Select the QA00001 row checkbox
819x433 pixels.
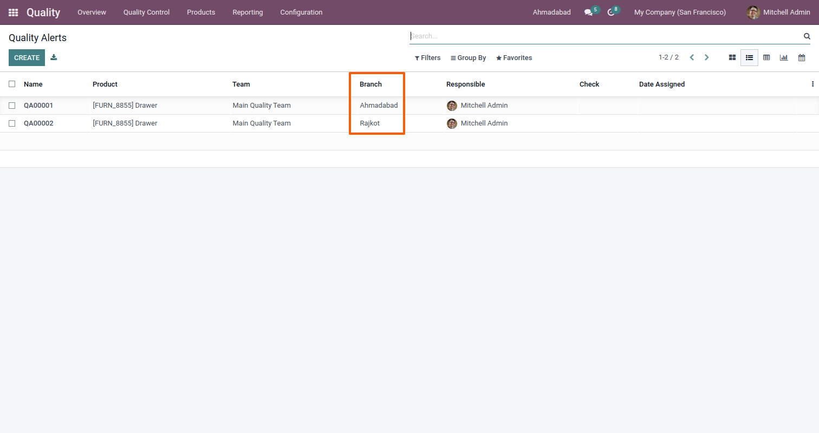(x=12, y=106)
